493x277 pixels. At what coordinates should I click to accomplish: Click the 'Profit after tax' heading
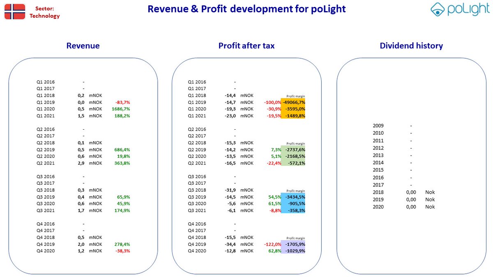[246, 46]
